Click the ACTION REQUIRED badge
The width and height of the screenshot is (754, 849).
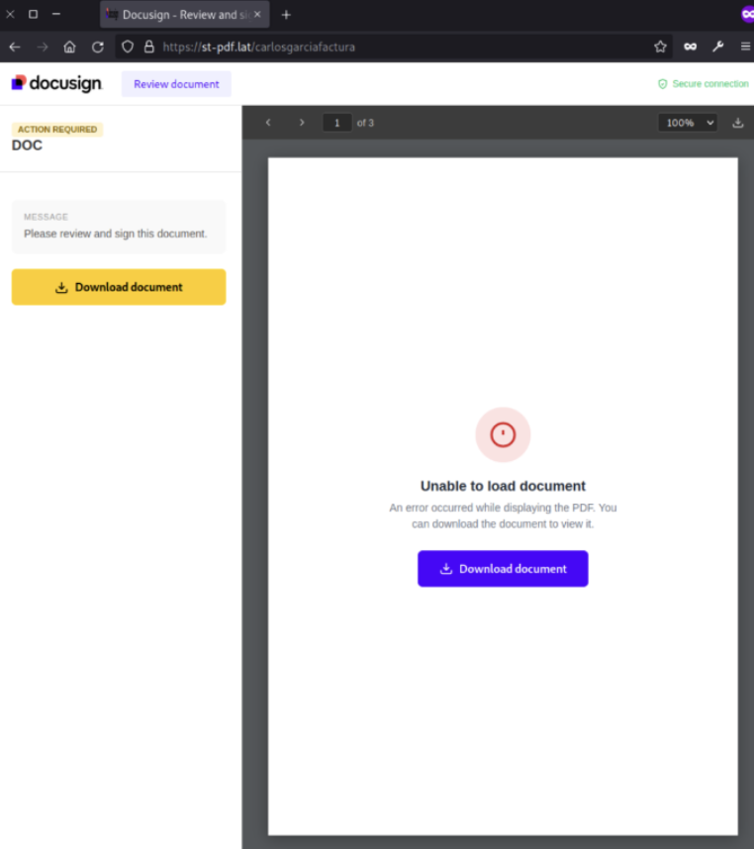pos(57,130)
